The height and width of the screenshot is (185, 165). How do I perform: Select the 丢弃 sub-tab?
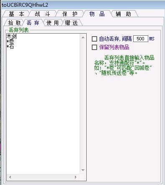point(33,23)
